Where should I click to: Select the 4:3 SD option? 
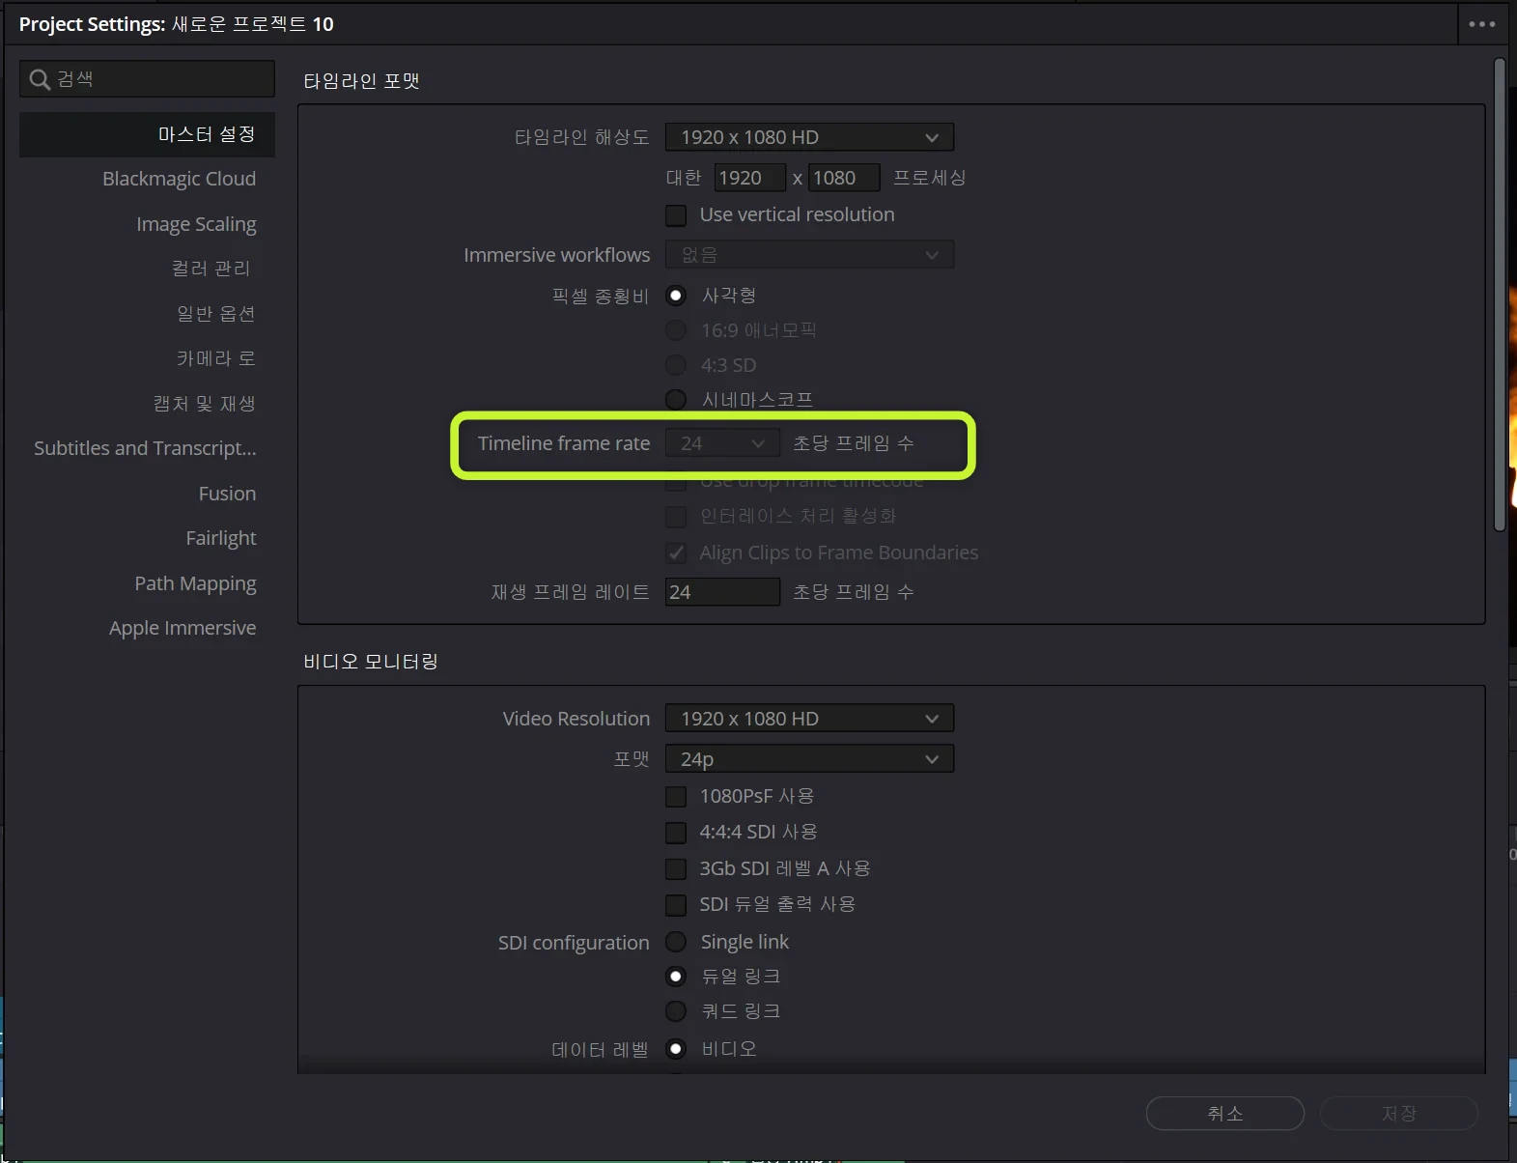[676, 365]
